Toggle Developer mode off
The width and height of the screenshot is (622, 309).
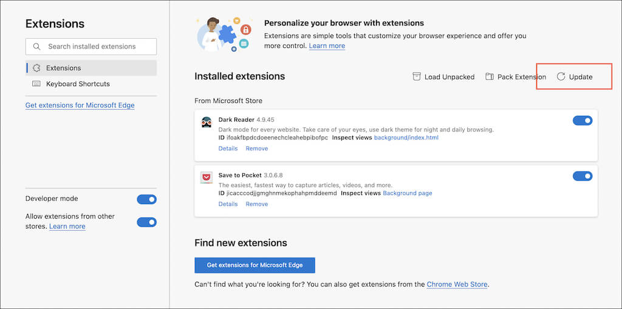(x=147, y=199)
